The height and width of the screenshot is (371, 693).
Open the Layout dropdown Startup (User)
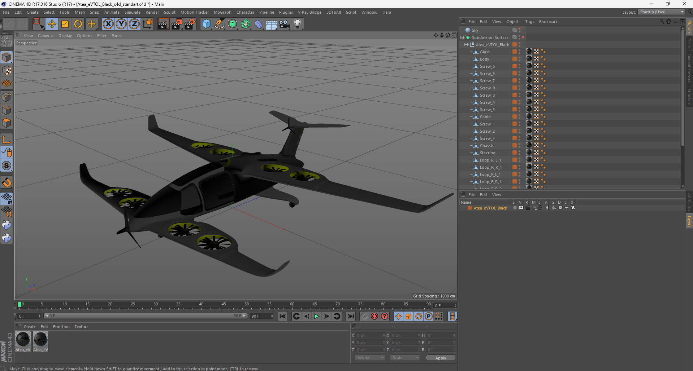(661, 12)
